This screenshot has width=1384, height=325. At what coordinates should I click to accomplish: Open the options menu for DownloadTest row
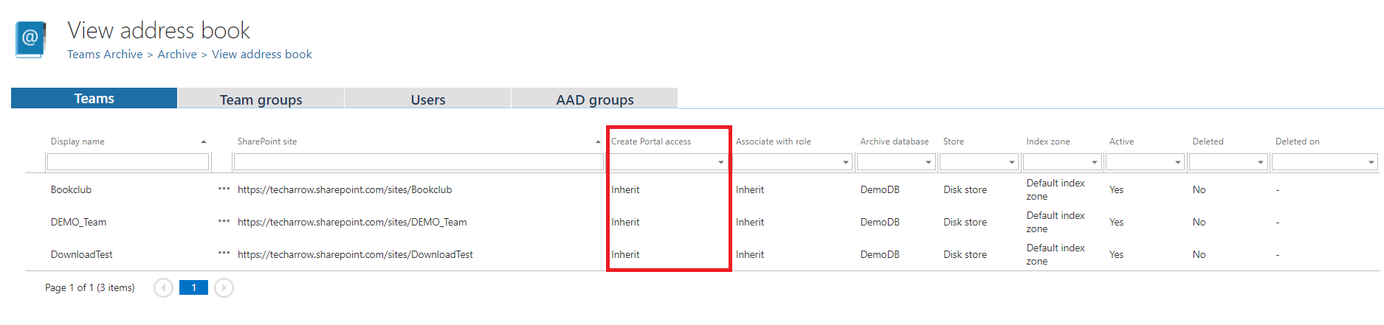(224, 254)
